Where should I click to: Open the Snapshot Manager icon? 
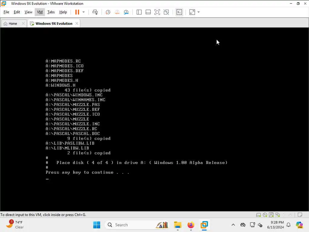pos(126,12)
